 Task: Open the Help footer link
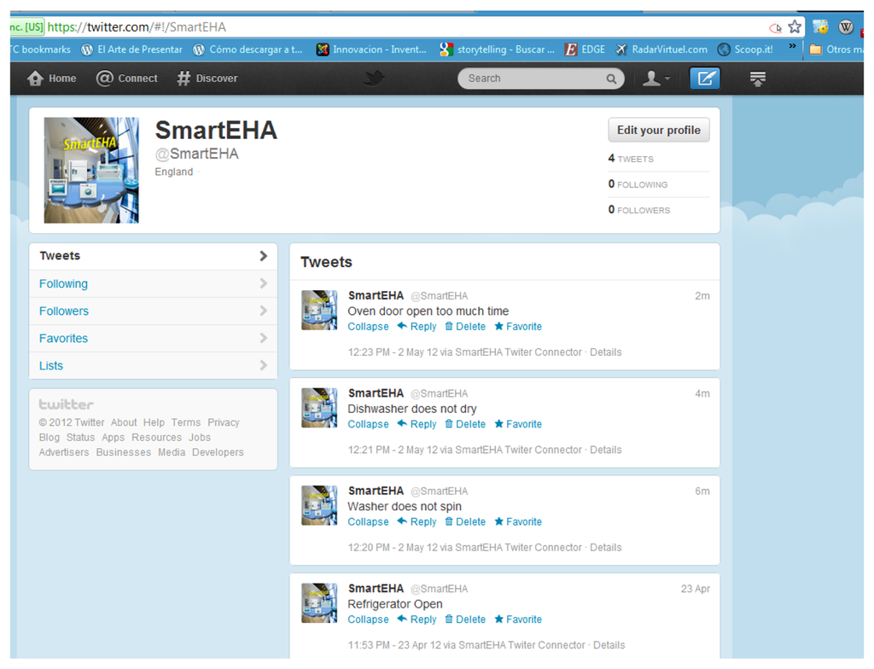[x=154, y=422]
